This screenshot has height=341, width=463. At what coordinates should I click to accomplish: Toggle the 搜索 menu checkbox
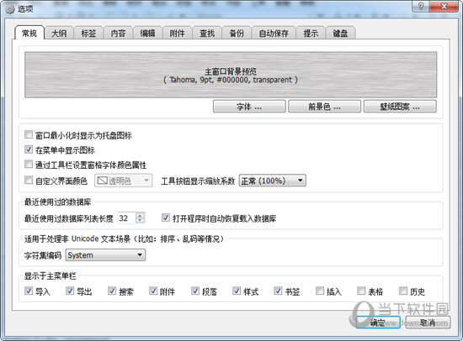point(112,291)
